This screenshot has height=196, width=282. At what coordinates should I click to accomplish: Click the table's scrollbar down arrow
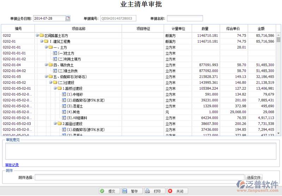click(278, 133)
